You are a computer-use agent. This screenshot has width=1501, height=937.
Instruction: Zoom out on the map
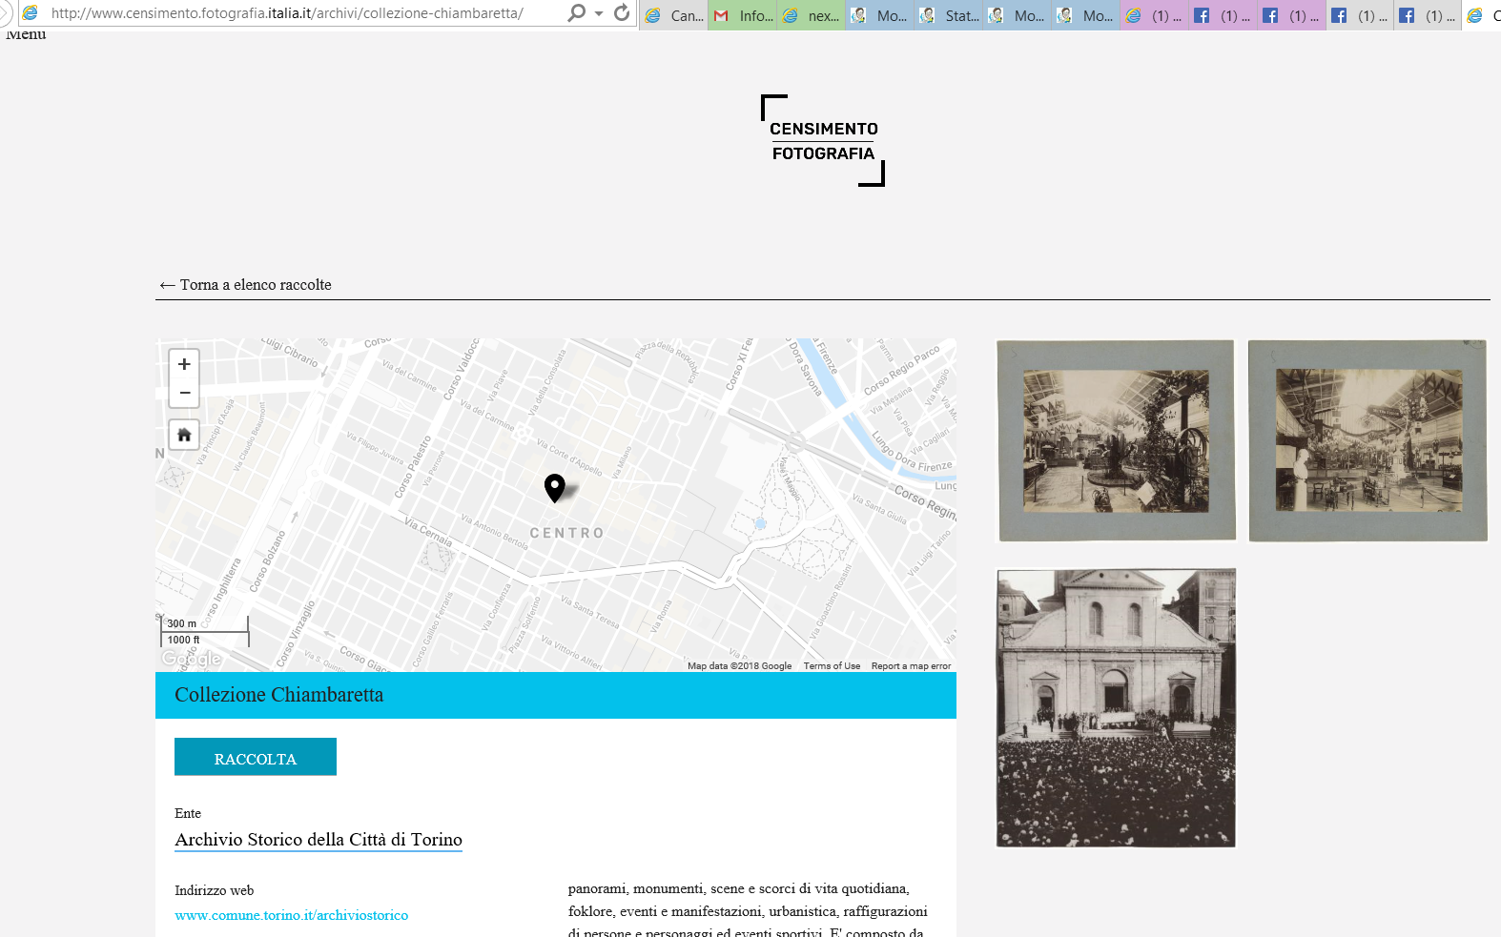click(x=184, y=393)
